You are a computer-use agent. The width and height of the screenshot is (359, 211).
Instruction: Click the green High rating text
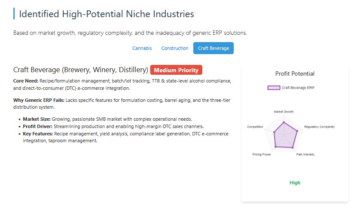click(295, 183)
